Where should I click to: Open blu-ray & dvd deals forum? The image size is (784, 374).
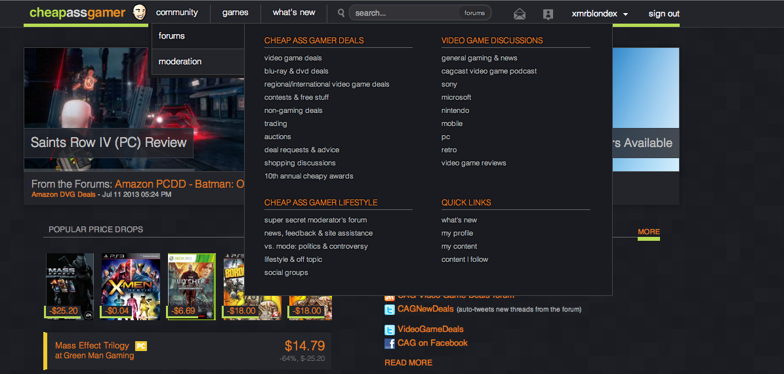pyautogui.click(x=297, y=71)
